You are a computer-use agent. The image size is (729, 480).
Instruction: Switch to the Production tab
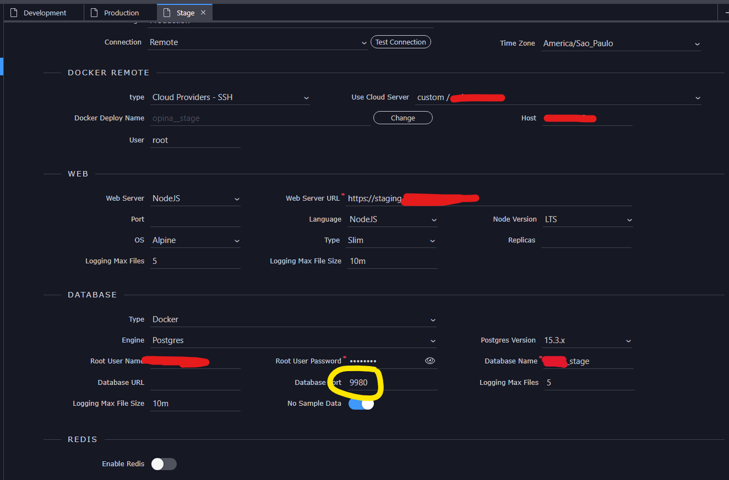click(120, 13)
